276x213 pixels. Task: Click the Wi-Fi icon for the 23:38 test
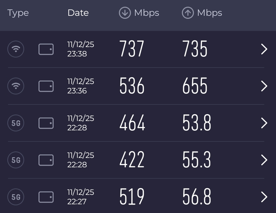(16, 49)
